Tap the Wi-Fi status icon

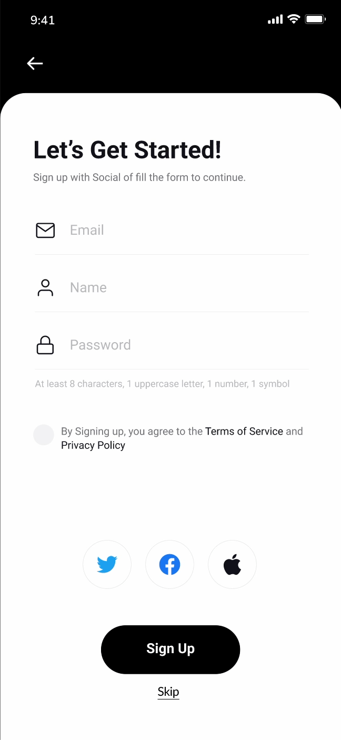coord(294,19)
